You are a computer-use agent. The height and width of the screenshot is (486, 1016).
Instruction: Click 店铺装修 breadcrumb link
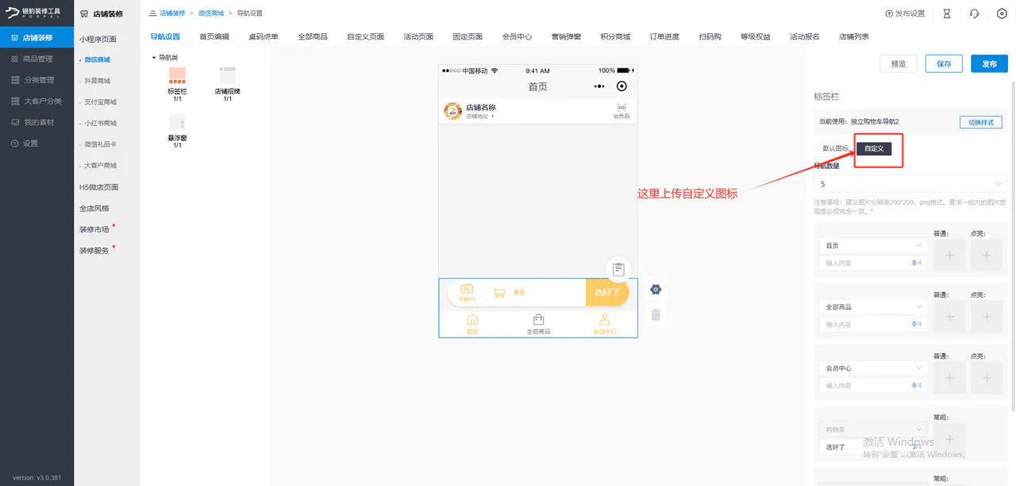(x=172, y=13)
